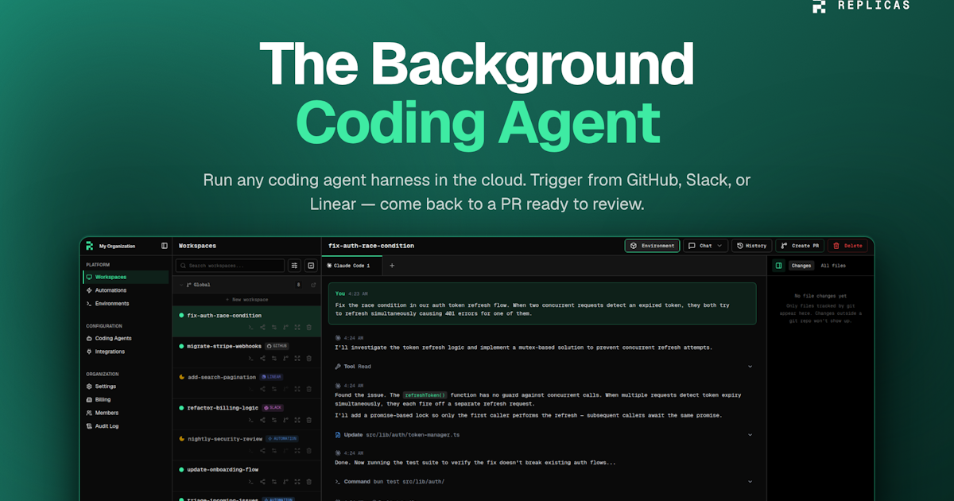
Task: Open Audit Log in the sidebar
Action: [126, 426]
